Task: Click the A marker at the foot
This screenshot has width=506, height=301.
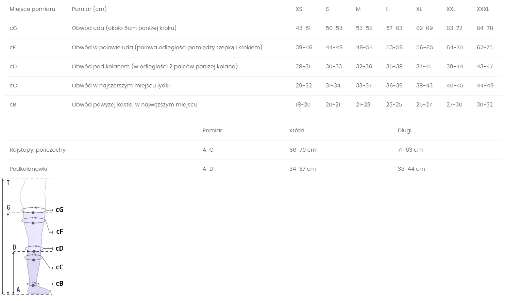Action: click(x=18, y=290)
